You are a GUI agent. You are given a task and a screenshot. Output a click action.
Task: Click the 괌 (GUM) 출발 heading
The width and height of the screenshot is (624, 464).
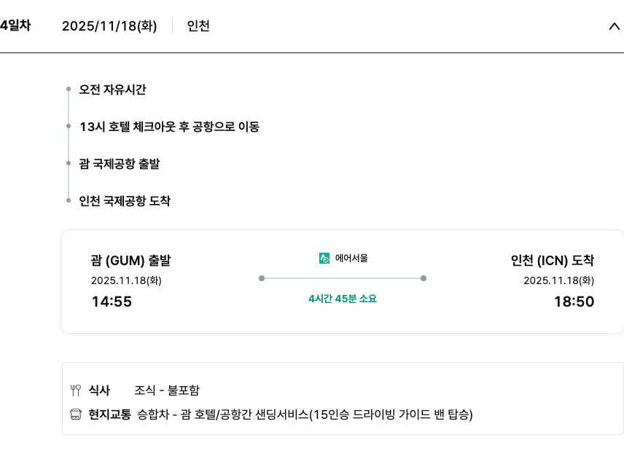click(x=130, y=260)
